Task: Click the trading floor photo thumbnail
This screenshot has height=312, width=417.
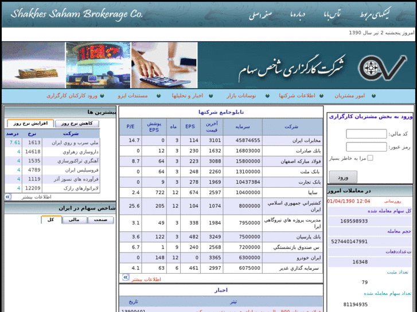Action: click(98, 65)
